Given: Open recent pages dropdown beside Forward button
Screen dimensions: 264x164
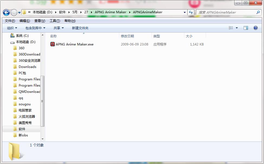Looking at the screenshot, I should click(19, 13).
